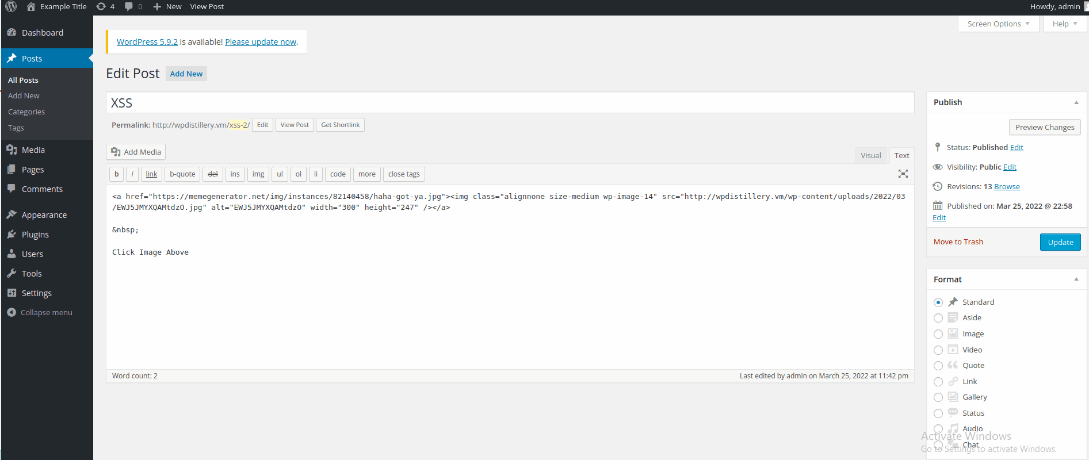
Task: Click the del quicktag button
Action: [213, 174]
